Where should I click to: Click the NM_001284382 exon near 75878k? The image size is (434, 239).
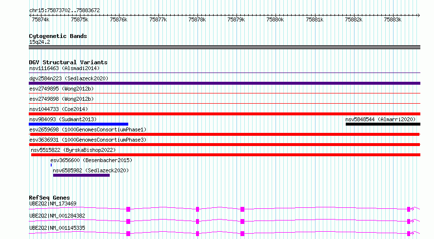click(197, 221)
